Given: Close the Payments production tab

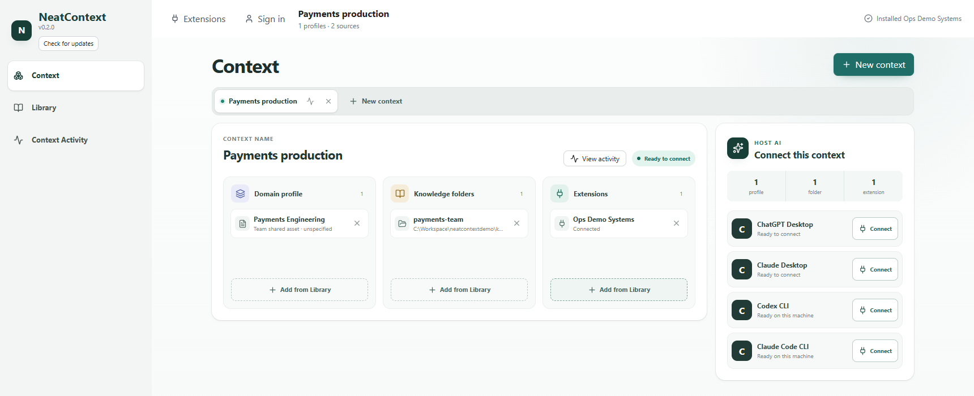Looking at the screenshot, I should tap(328, 101).
